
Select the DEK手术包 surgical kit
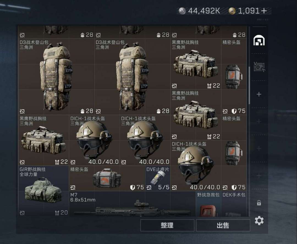(234, 204)
